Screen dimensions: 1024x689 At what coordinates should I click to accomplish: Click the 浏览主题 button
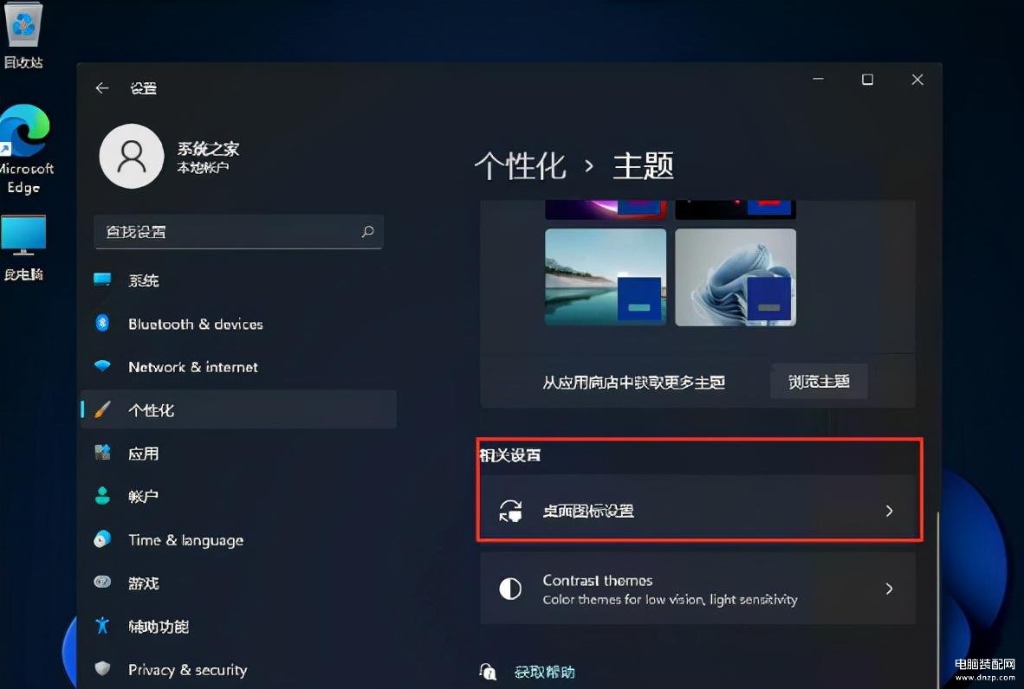click(819, 382)
